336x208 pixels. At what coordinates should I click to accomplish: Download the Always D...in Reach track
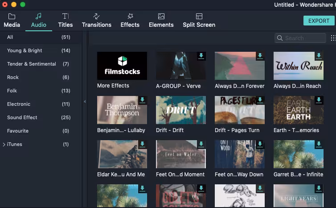tap(319, 56)
